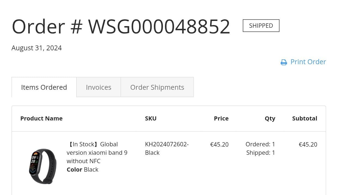
Task: Click the Shipped: 1 quantity text
Action: tap(261, 153)
